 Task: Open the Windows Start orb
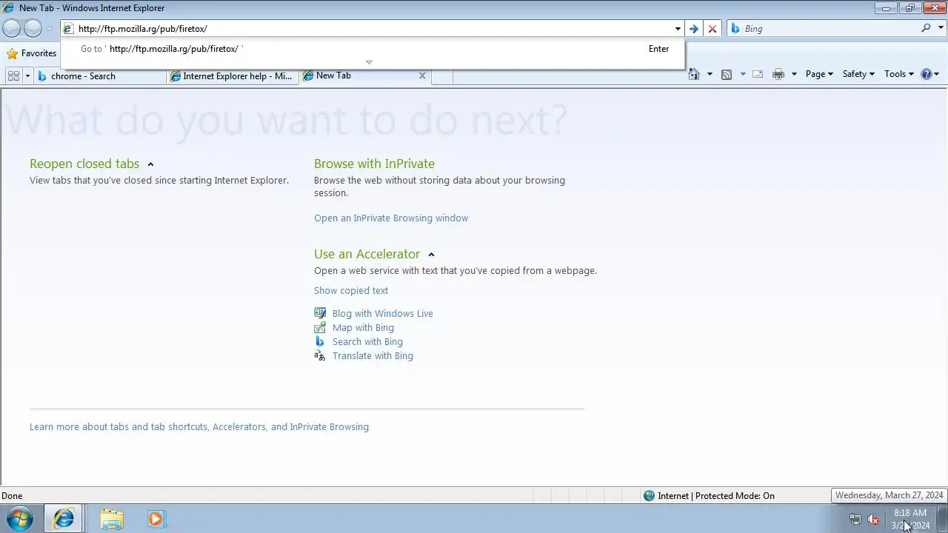coord(19,519)
